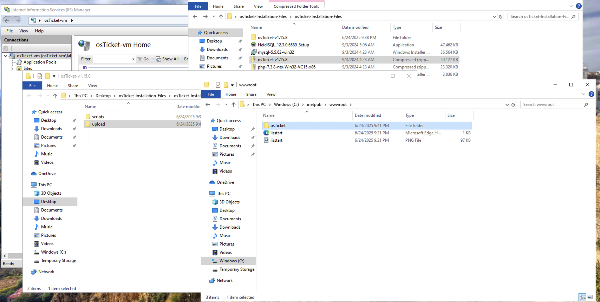Click Search wwwroot field
Viewport: 600px width, 302px height.
point(552,105)
